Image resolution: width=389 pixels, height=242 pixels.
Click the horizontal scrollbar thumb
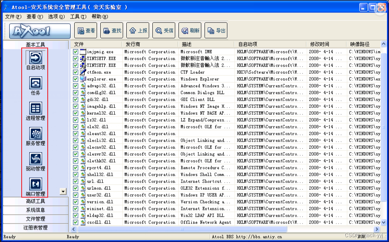(x=182, y=229)
